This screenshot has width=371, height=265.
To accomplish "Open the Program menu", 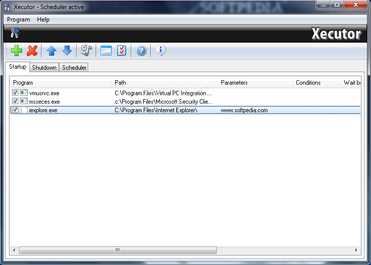I will tap(19, 20).
